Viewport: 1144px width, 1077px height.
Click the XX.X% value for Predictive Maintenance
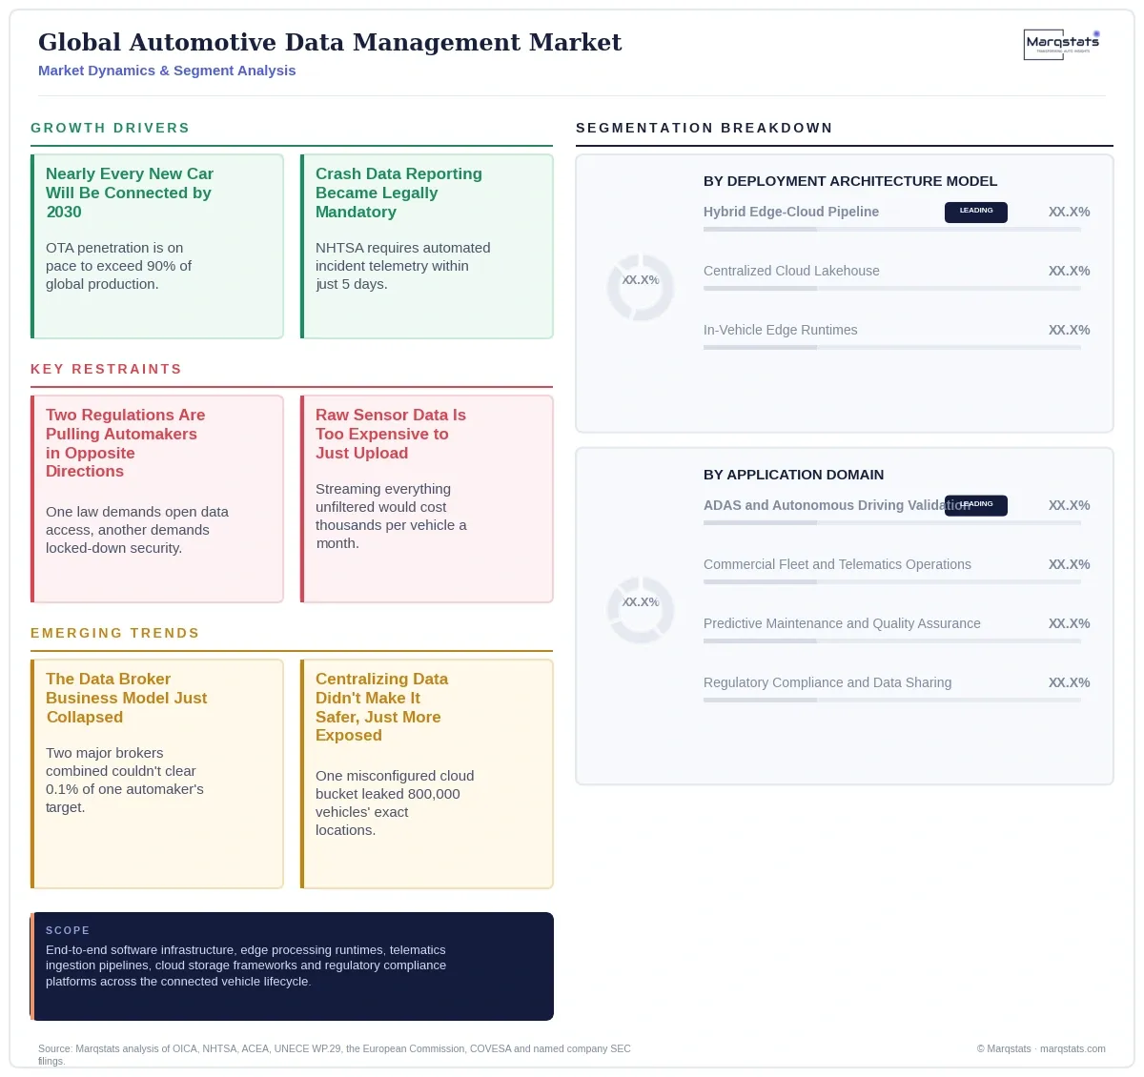(x=1069, y=623)
